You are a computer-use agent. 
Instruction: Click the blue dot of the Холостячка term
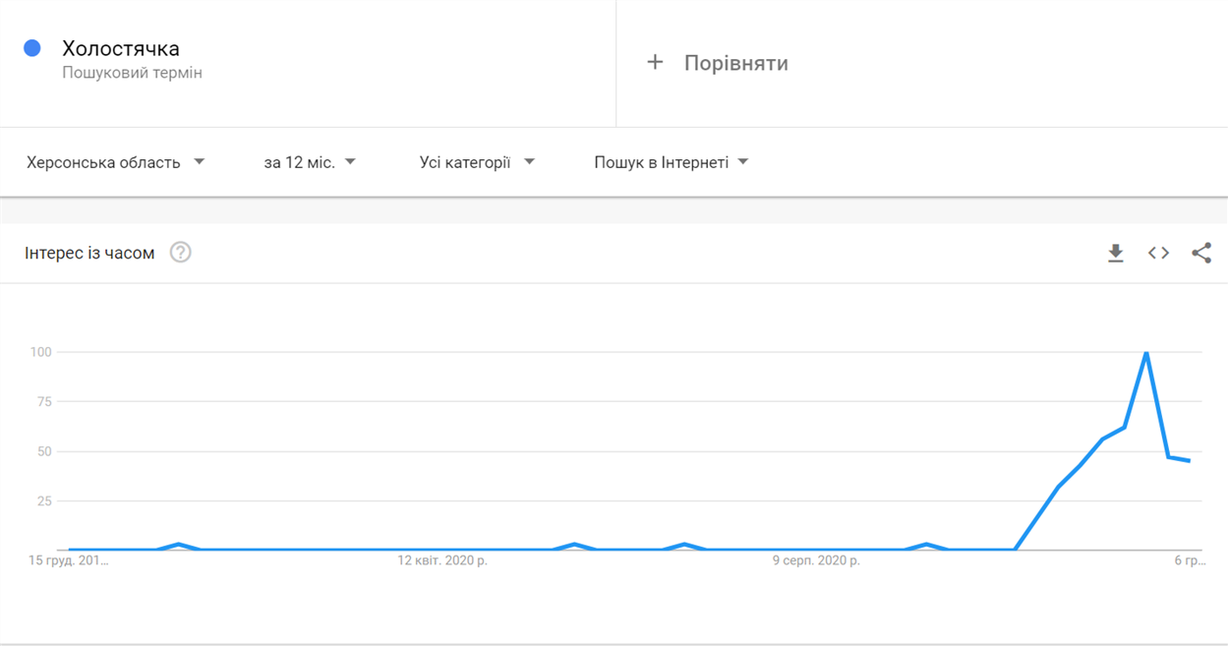coord(32,48)
